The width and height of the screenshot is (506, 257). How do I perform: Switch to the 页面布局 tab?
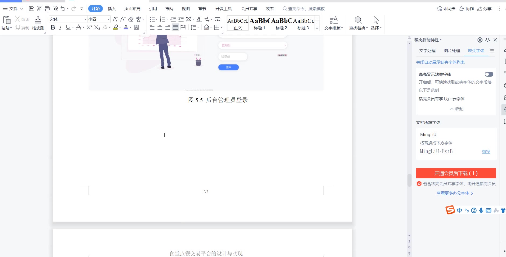(132, 9)
